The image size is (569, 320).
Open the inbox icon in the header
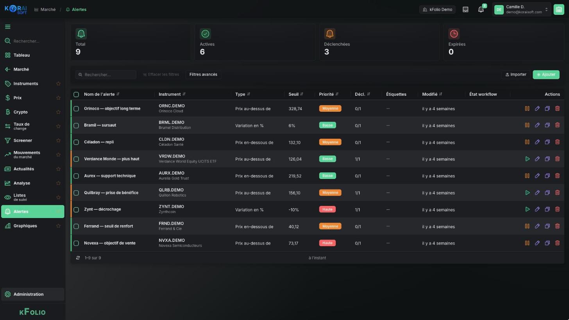[x=465, y=9]
